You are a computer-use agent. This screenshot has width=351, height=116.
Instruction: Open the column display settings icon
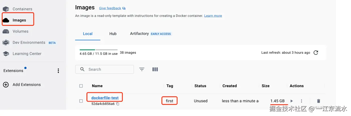point(155,69)
